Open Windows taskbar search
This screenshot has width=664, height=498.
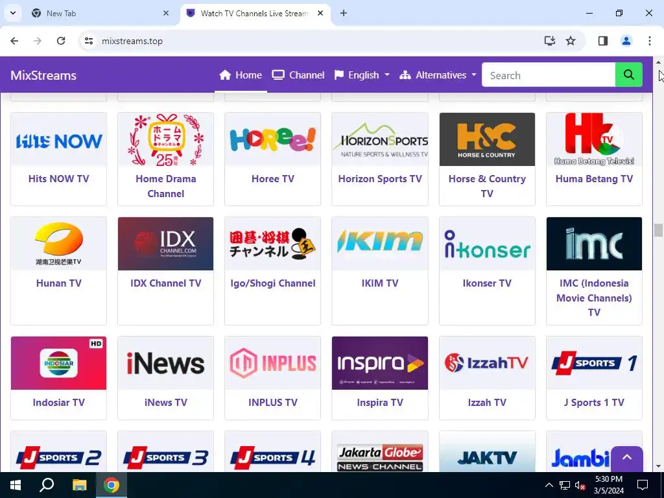tap(47, 485)
